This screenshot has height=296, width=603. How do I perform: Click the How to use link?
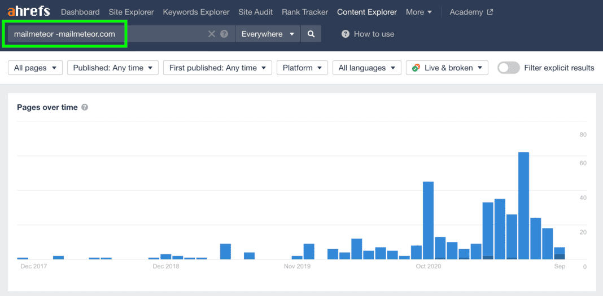pos(374,34)
